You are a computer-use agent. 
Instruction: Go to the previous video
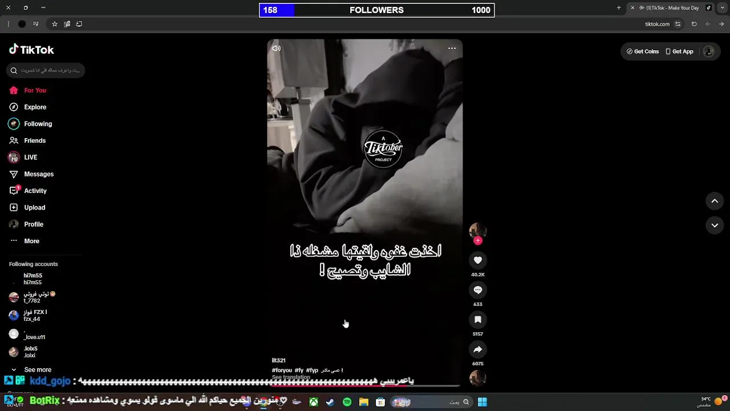[715, 201]
